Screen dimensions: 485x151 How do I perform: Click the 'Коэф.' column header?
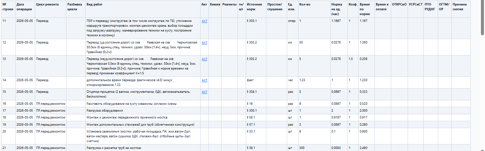pyautogui.click(x=353, y=9)
